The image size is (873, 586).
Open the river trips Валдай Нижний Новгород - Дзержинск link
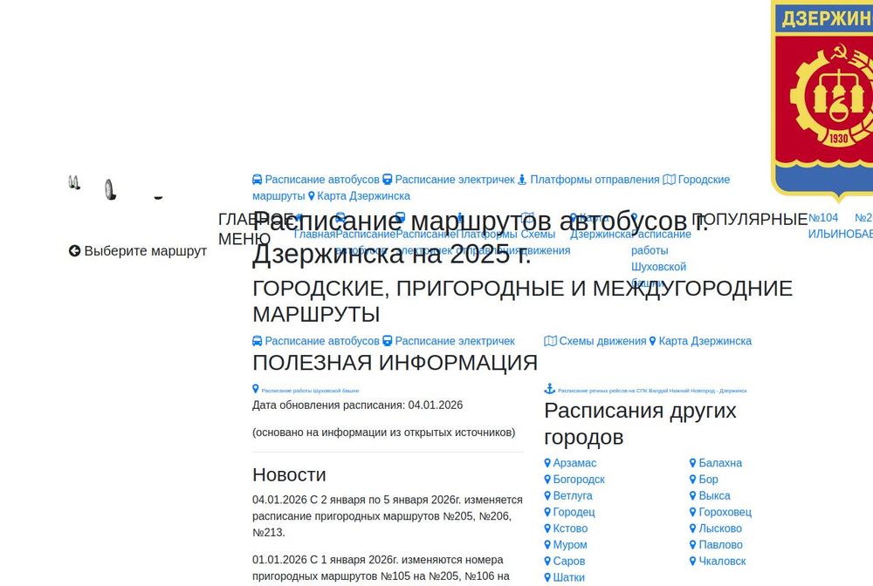(652, 391)
